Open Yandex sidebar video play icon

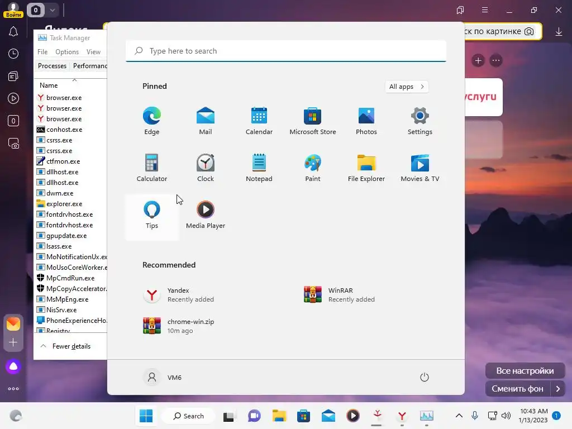[13, 98]
